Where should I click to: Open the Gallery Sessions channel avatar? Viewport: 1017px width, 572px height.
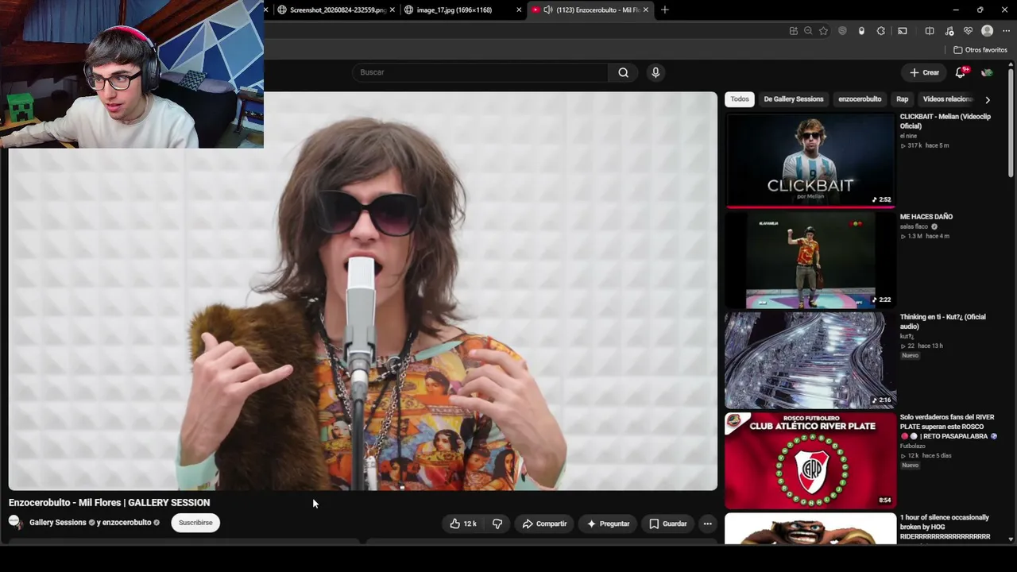tap(15, 522)
